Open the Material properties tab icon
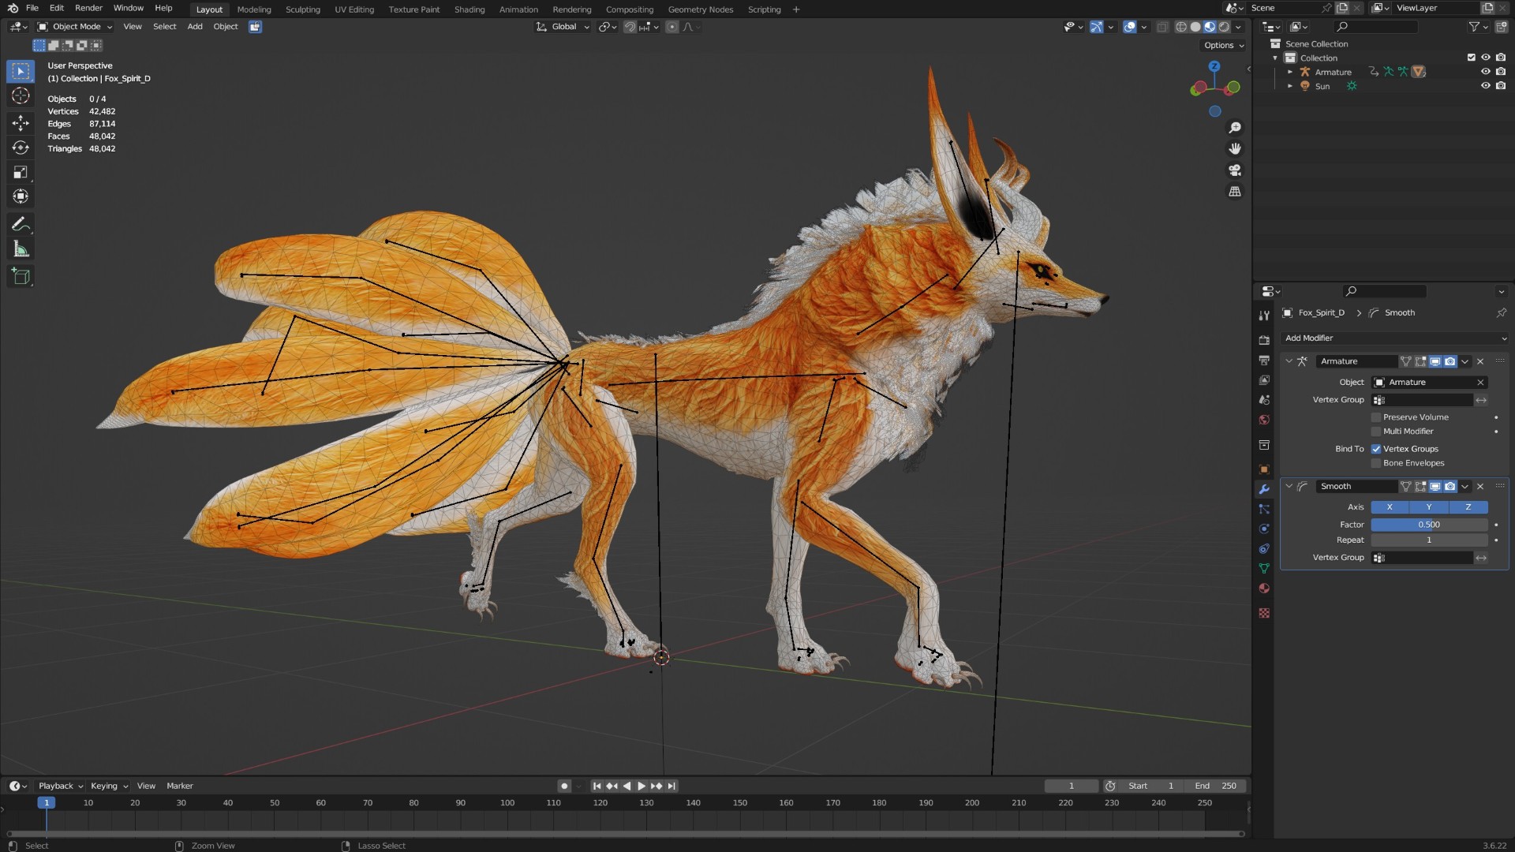 1264,589
